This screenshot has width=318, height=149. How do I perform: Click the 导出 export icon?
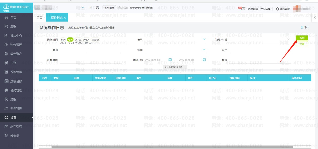302,28
